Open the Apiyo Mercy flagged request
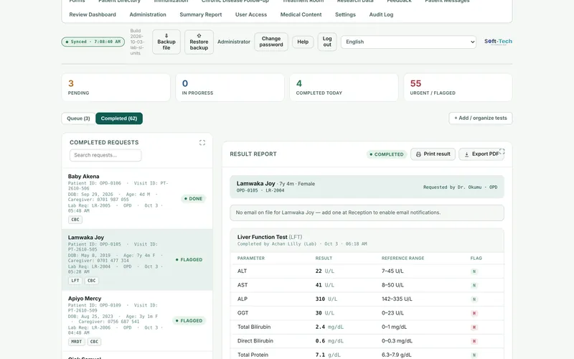The height and width of the screenshot is (359, 574). [x=137, y=320]
